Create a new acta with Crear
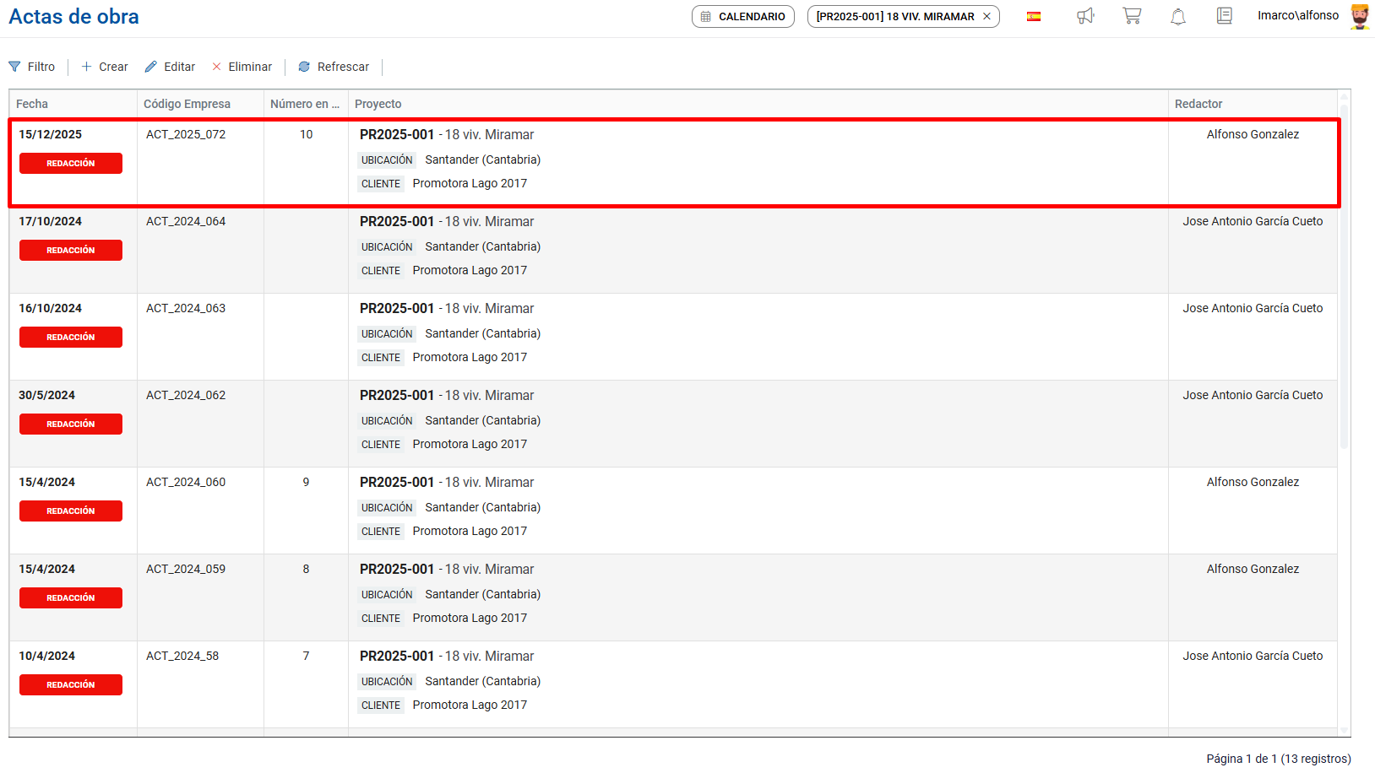The height and width of the screenshot is (773, 1375). point(105,67)
